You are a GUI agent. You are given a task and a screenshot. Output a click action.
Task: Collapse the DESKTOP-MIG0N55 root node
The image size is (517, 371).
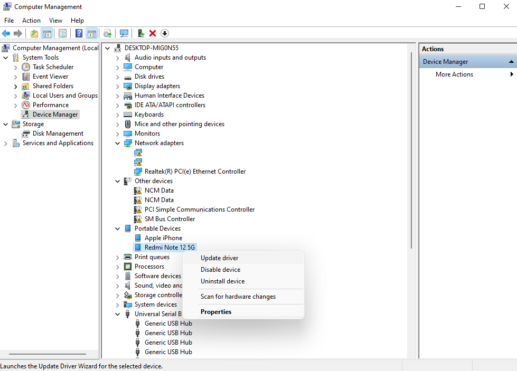108,48
